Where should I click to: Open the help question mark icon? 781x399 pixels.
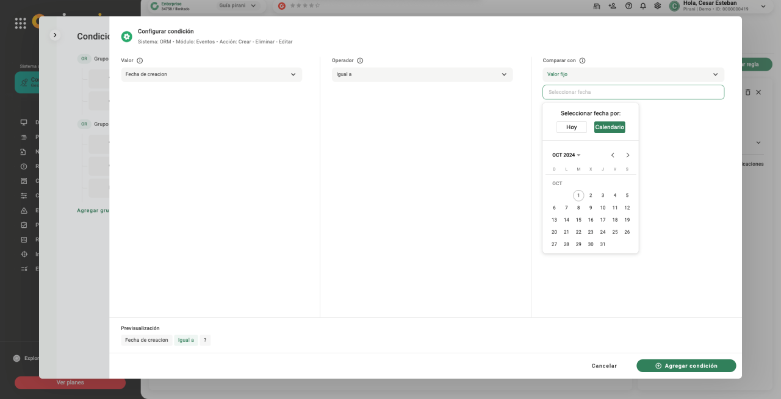628,6
